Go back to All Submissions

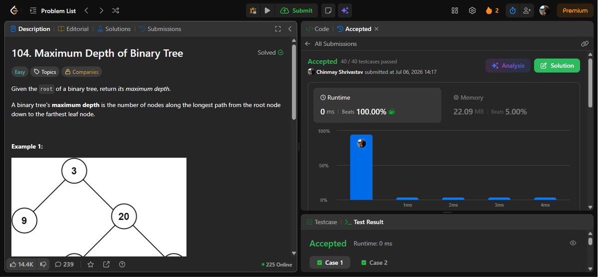pyautogui.click(x=331, y=44)
